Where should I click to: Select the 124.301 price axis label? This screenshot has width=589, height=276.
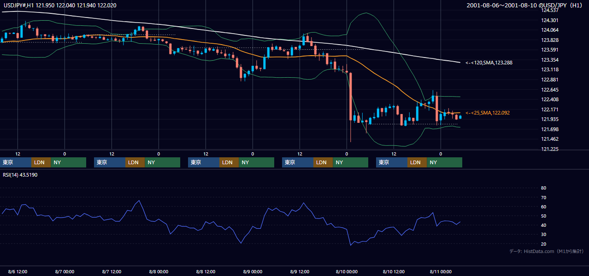[549, 20]
